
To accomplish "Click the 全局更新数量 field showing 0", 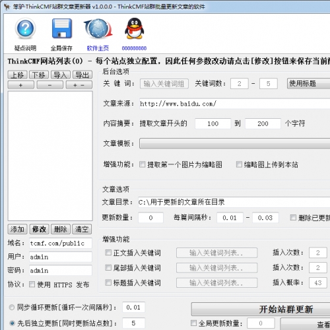I will tap(261, 323).
